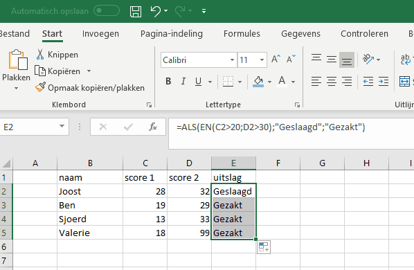Open the Undo history dropdown arrow

[166, 11]
